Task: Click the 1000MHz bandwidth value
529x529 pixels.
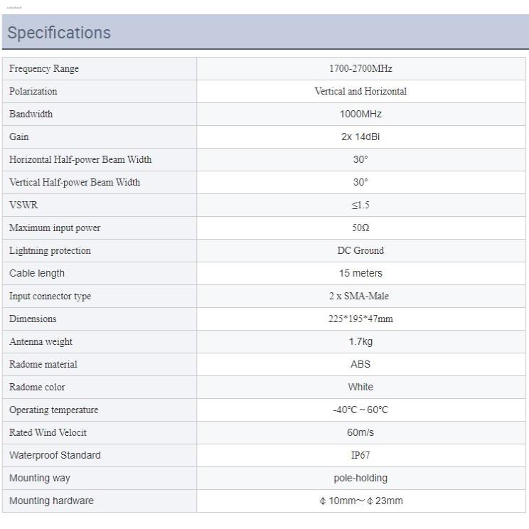Action: click(360, 114)
